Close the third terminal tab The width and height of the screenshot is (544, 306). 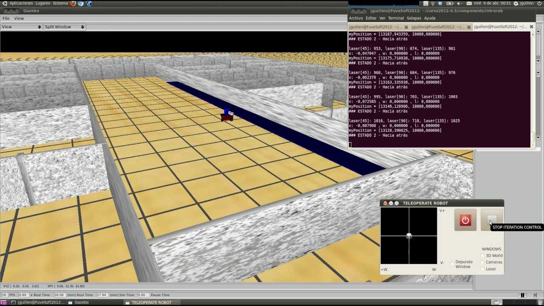(531, 26)
